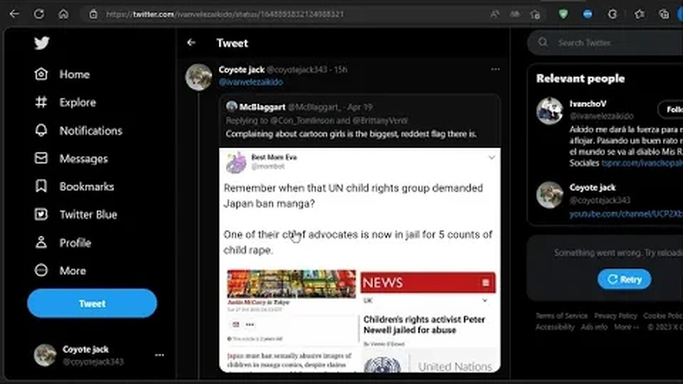Screen dimensions: 683x384
Task: Click the Messages menu label
Action: pos(83,159)
